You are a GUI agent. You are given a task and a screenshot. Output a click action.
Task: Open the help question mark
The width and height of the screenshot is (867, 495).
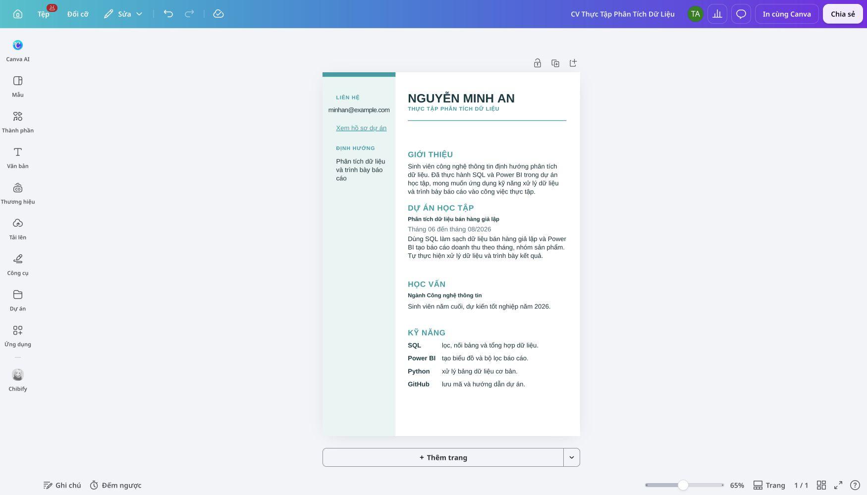(855, 485)
